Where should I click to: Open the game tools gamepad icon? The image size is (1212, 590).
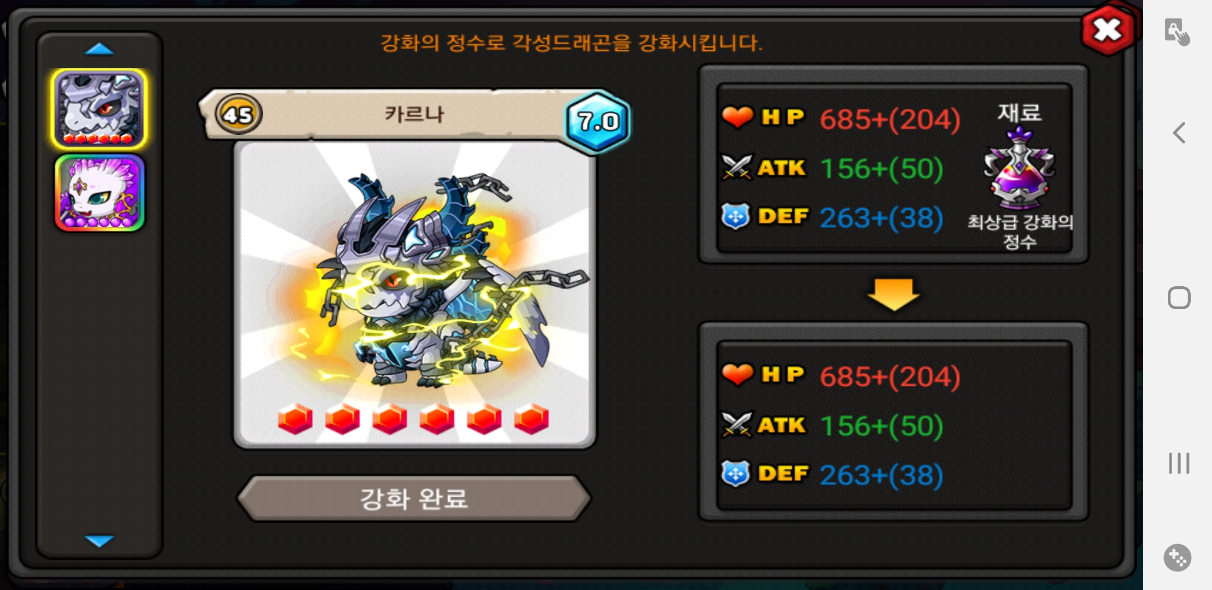click(1178, 558)
